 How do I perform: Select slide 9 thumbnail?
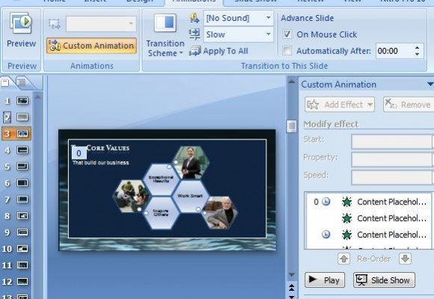click(x=22, y=232)
